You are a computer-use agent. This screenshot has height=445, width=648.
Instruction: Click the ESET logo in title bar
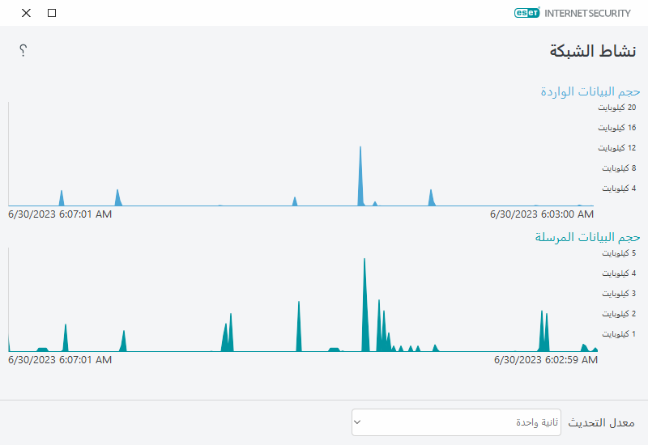(526, 13)
